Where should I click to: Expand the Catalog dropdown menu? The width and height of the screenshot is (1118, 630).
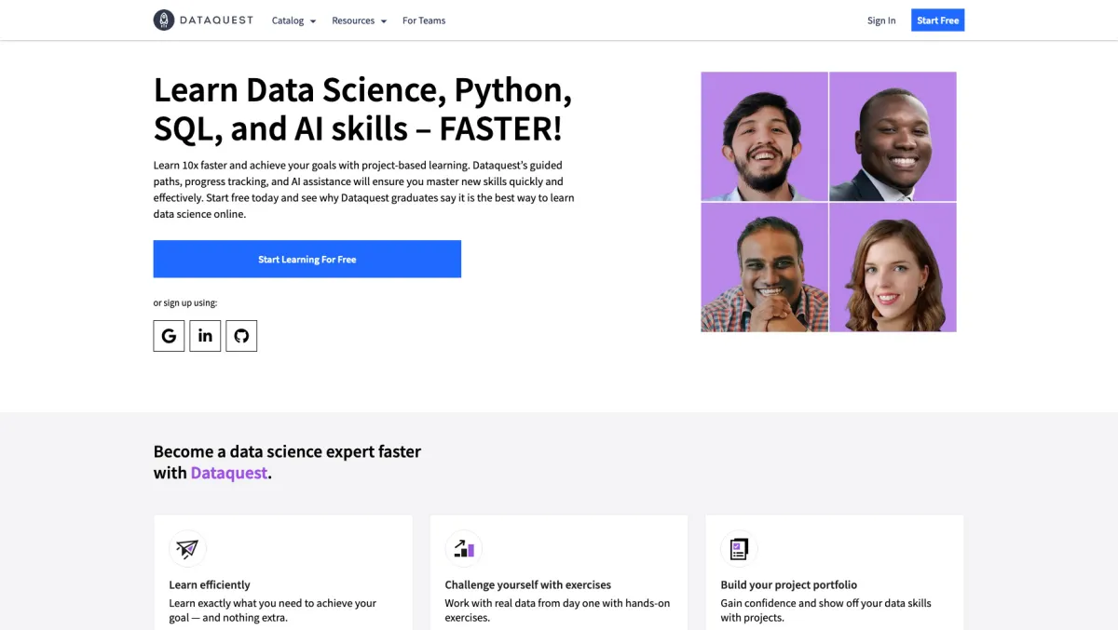tap(293, 20)
